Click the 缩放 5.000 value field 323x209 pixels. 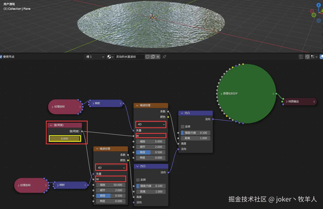pos(151,141)
